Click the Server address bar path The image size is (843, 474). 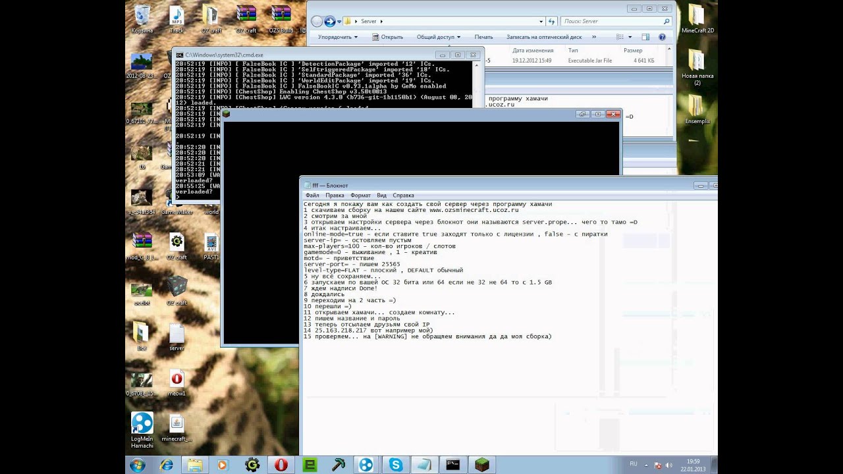(369, 21)
